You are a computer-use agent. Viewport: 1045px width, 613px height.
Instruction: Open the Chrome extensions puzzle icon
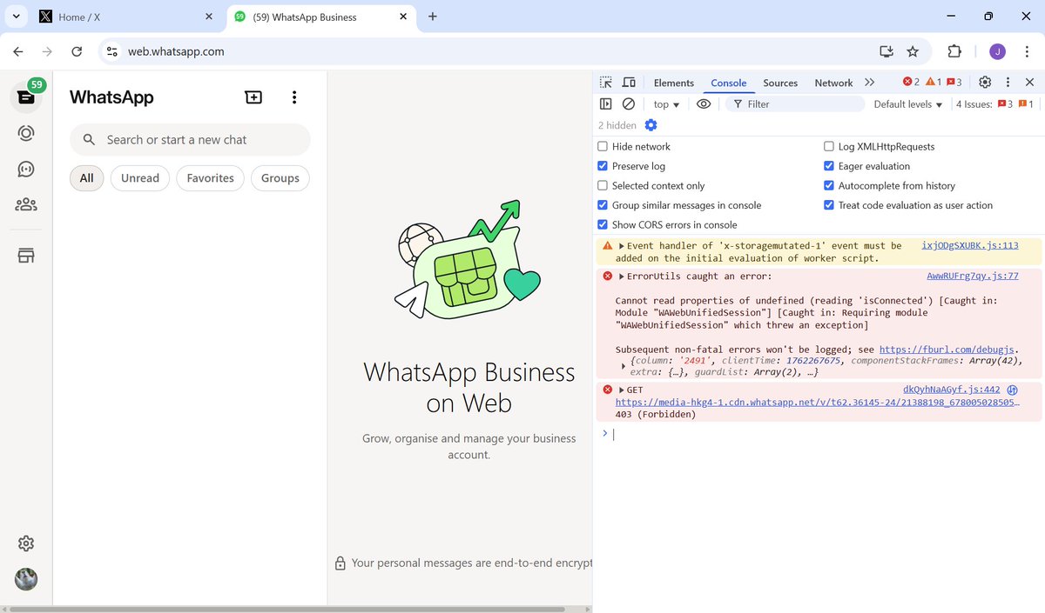954,51
